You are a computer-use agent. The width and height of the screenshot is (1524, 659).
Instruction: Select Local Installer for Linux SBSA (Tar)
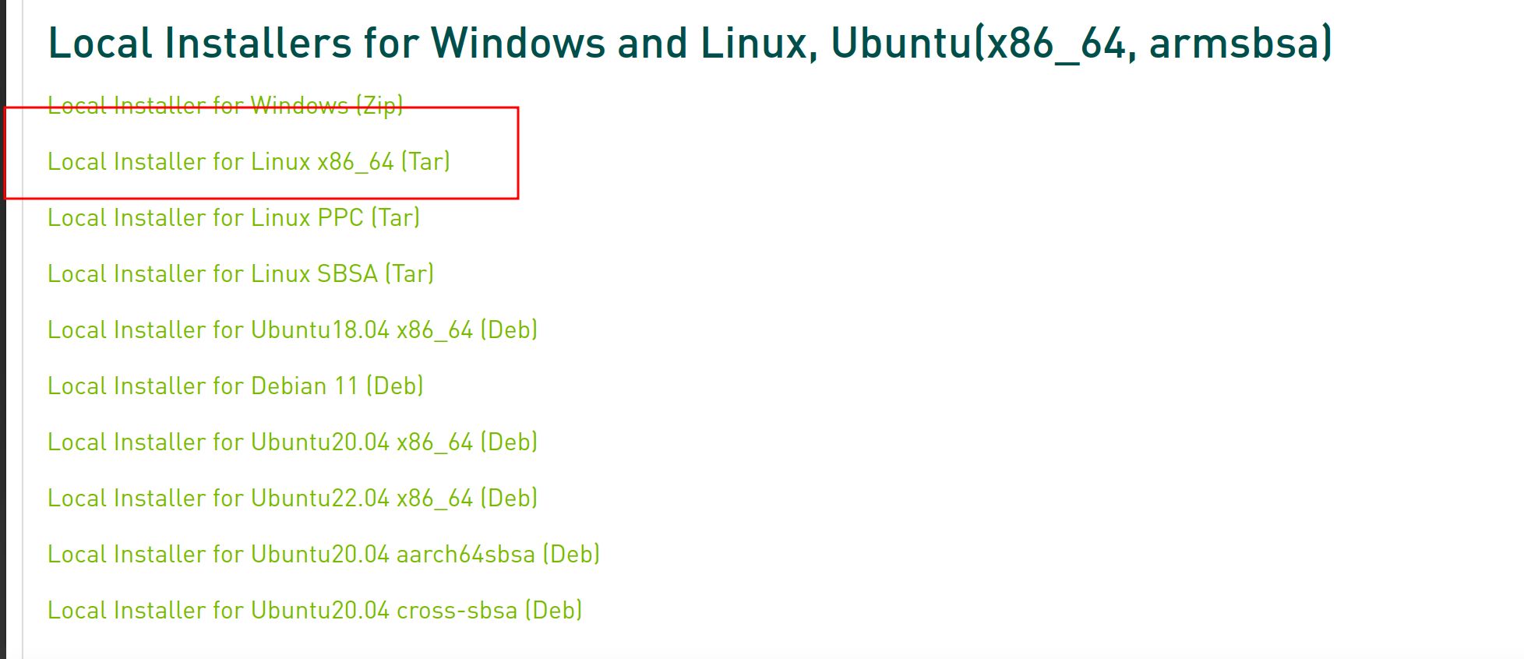tap(241, 273)
